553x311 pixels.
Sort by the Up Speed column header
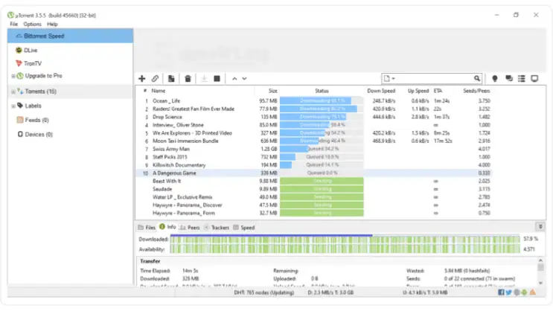coord(418,91)
